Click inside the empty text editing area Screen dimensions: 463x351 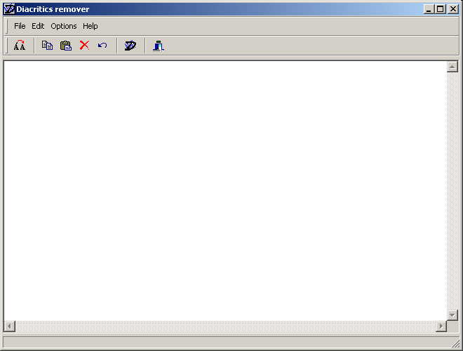point(224,190)
